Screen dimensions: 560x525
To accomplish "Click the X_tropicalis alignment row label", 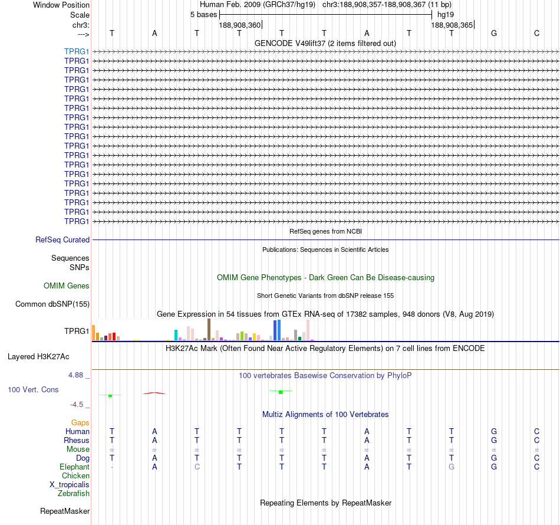I will click(70, 485).
